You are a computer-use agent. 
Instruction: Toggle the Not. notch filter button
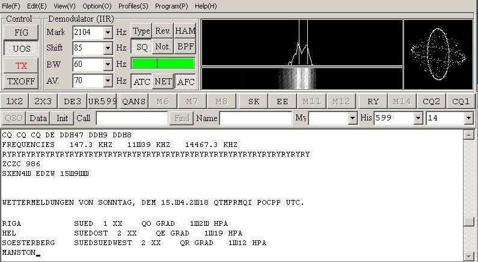pyautogui.click(x=163, y=47)
